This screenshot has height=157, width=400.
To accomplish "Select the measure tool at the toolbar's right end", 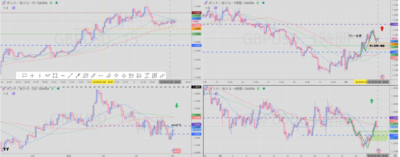I will pyautogui.click(x=162, y=75).
